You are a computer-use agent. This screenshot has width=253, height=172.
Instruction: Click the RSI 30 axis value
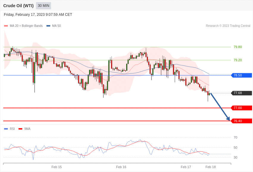(235, 157)
